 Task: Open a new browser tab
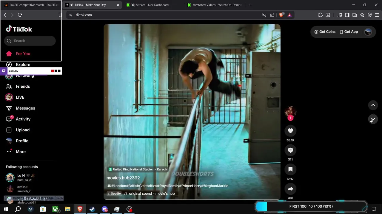point(250,5)
